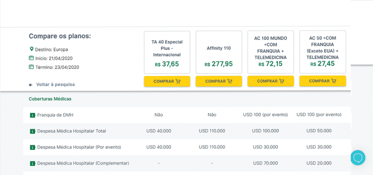Click the USD 110.000 value in Total row
The width and height of the screenshot is (373, 175).
[x=212, y=131]
